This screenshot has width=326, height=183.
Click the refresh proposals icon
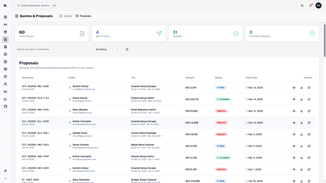tap(127, 49)
